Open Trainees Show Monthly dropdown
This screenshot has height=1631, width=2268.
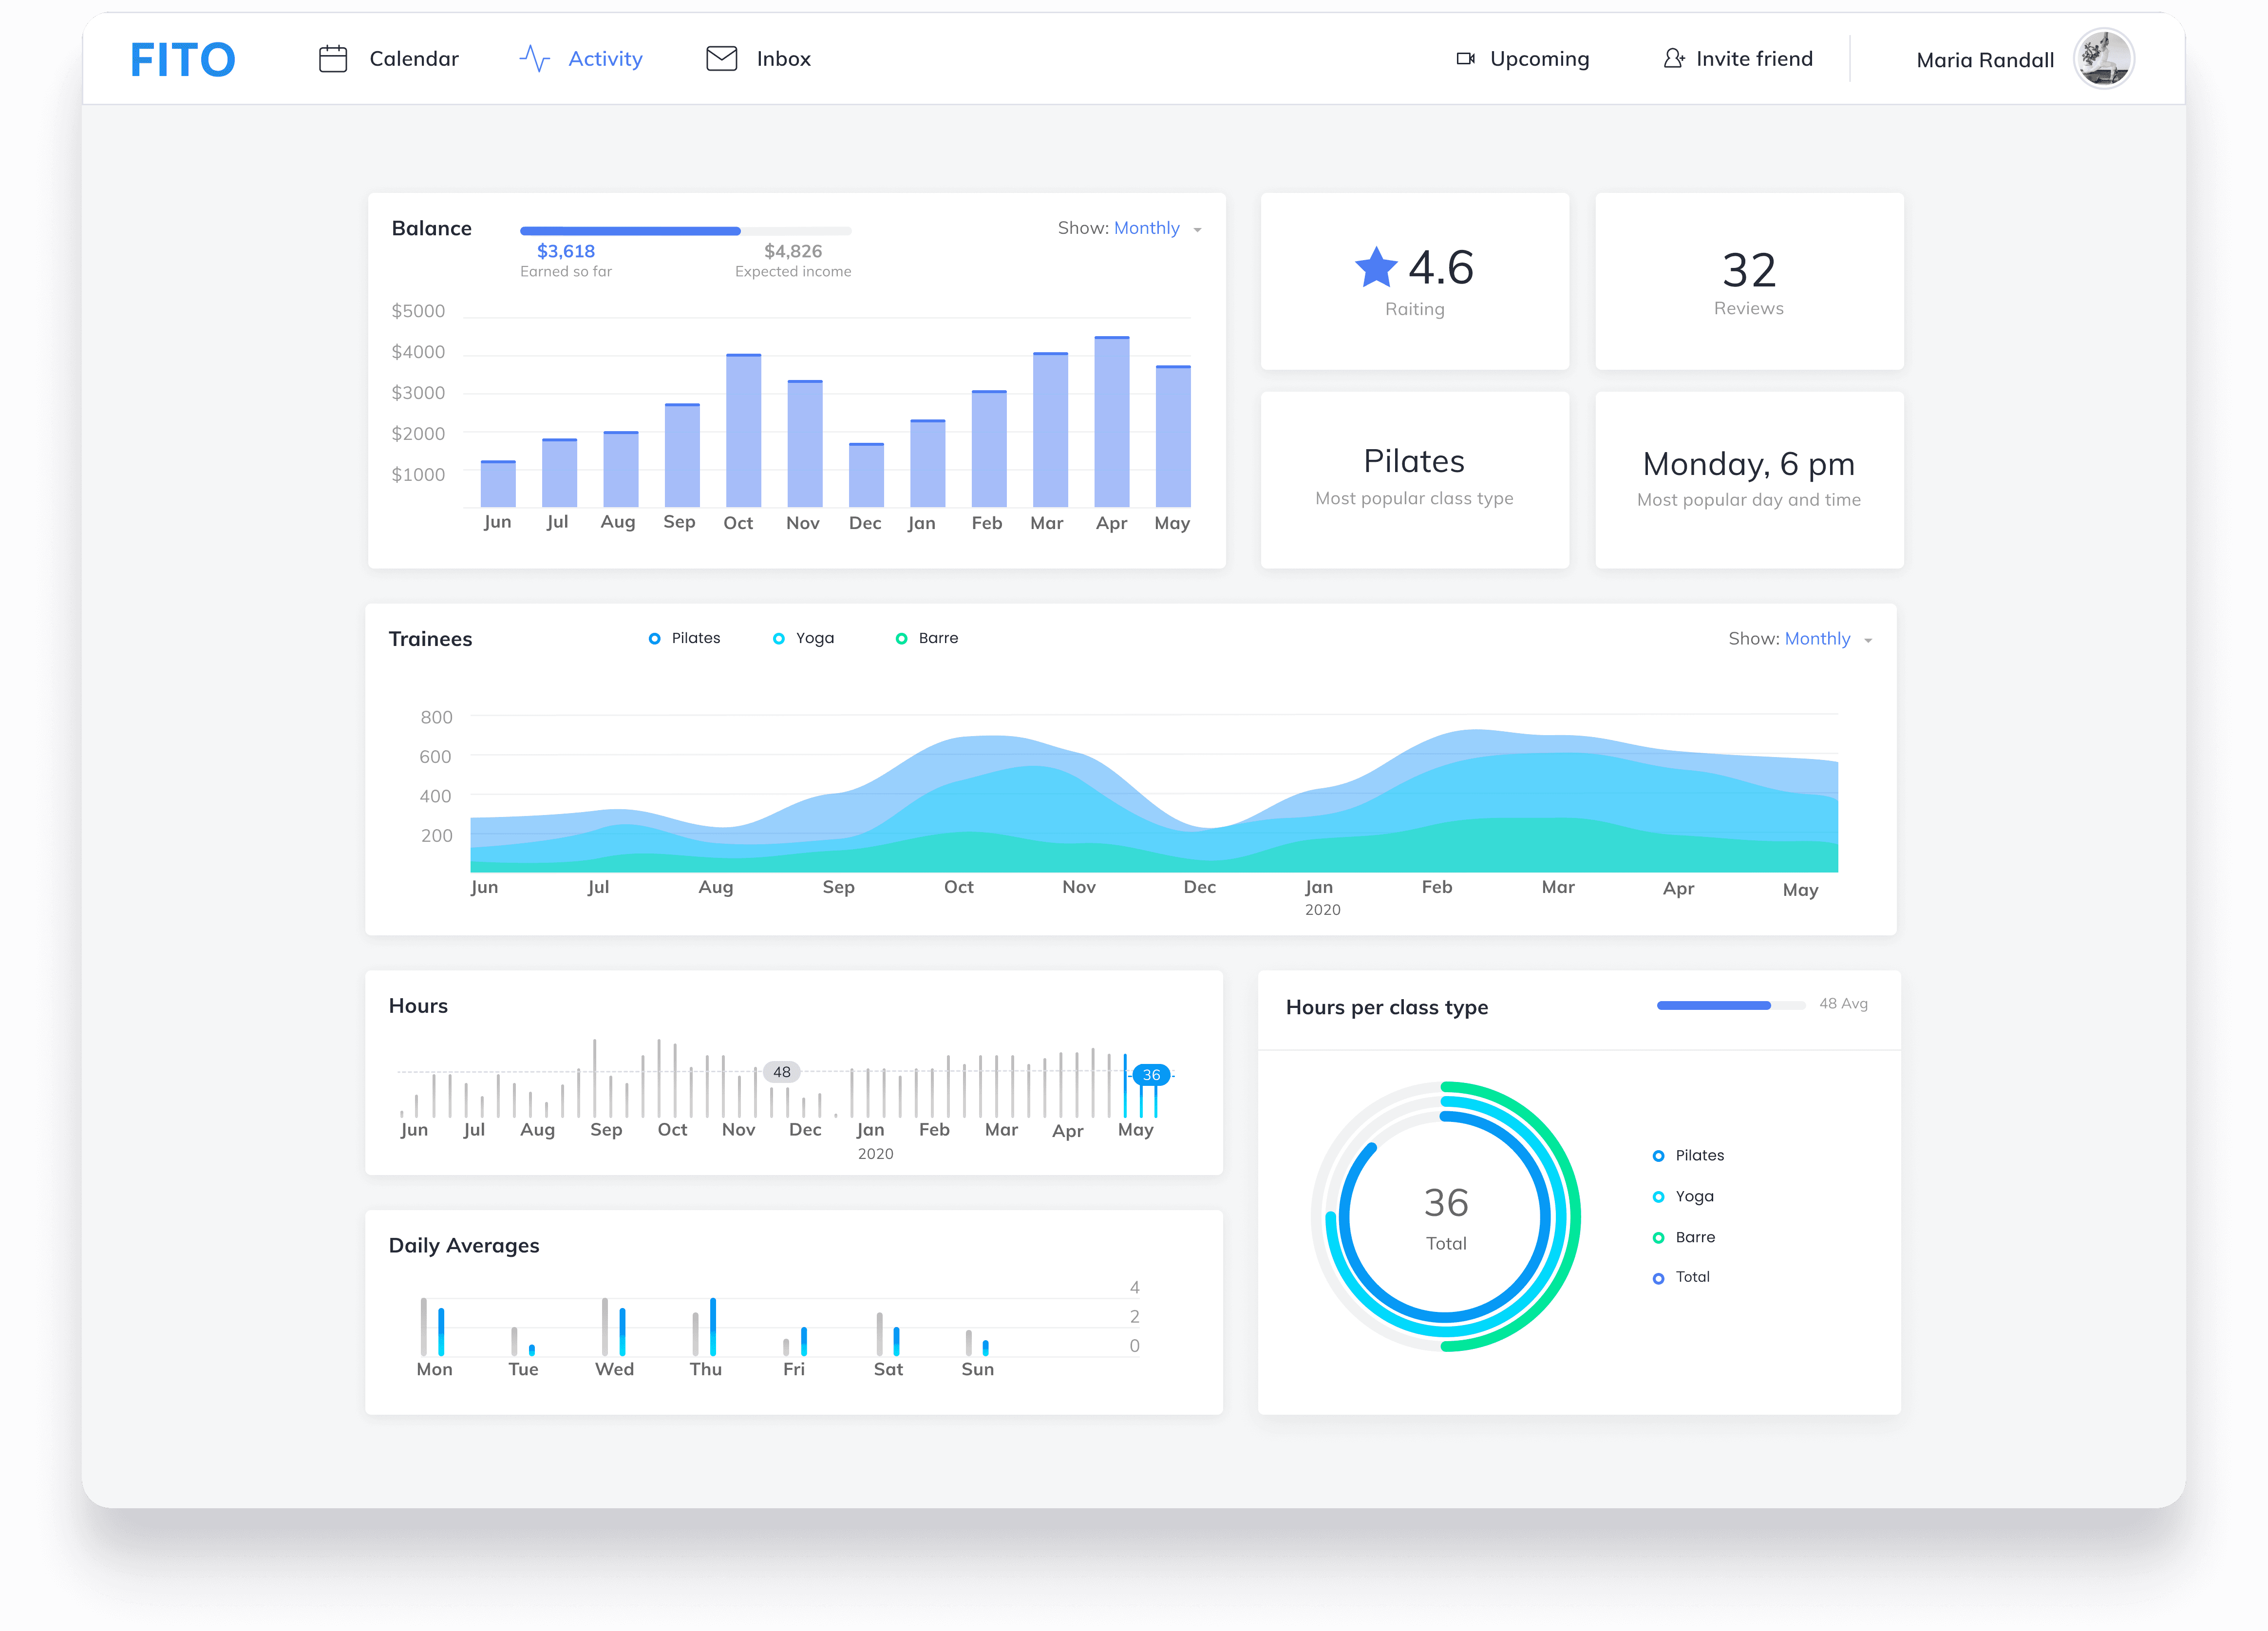click(x=1800, y=639)
